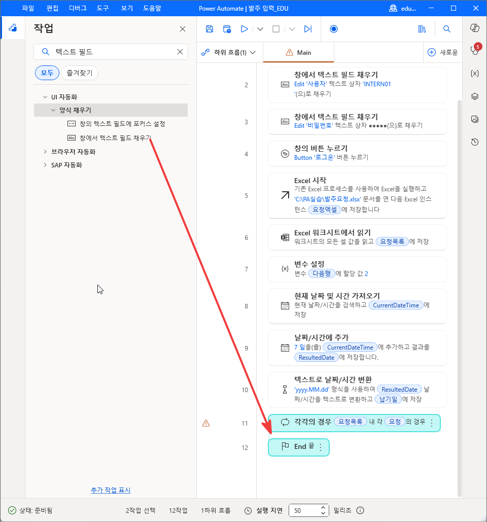Viewport: 487px width, 522px height.
Task: Select the 창의 버튼 누르기 action
Action: pos(357,154)
